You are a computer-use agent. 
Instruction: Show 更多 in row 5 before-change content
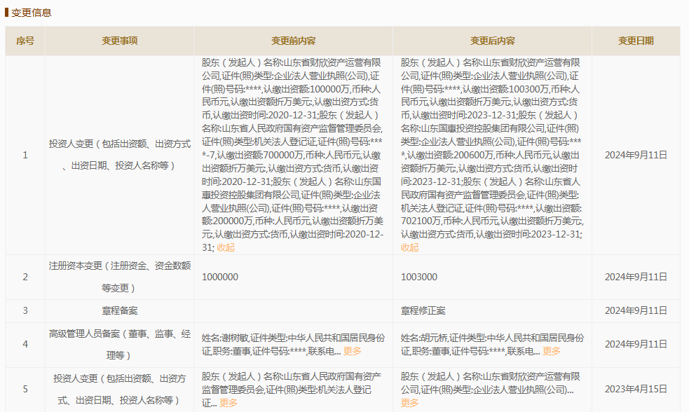click(x=228, y=403)
